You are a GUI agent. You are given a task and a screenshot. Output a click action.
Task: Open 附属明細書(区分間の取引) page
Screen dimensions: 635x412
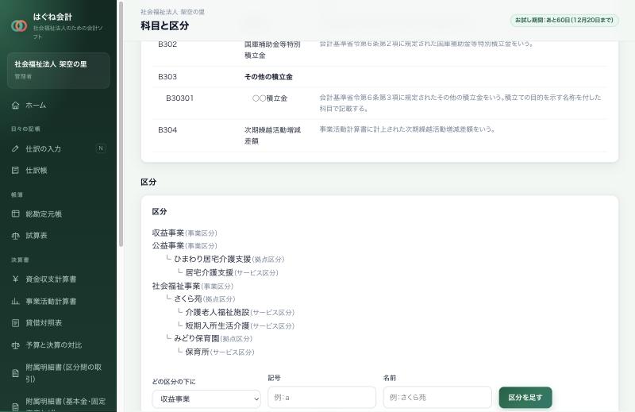pyautogui.click(x=58, y=373)
